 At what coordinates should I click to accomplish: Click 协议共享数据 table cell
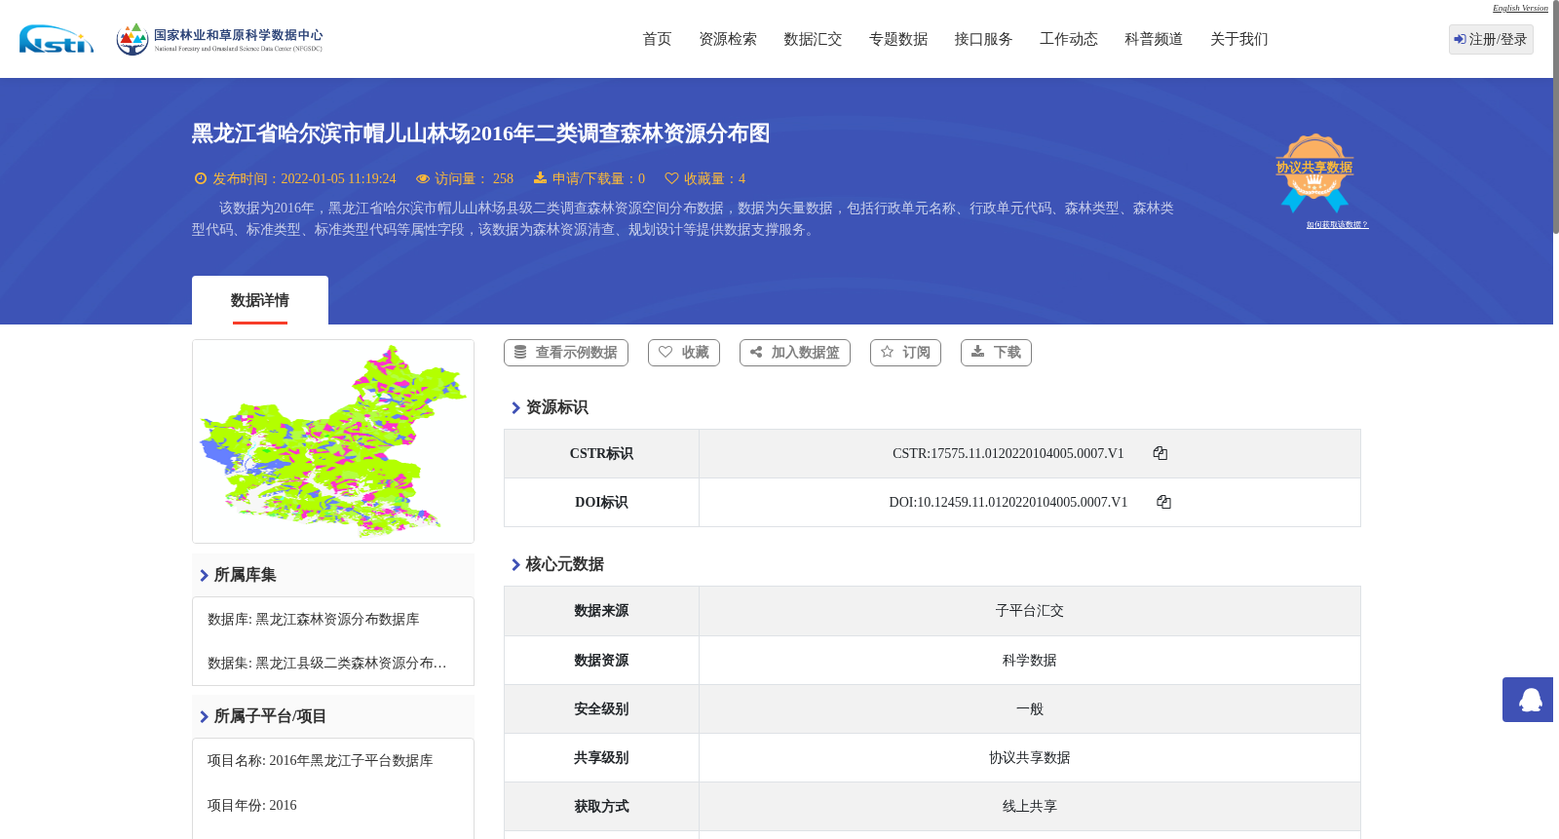coord(1030,758)
